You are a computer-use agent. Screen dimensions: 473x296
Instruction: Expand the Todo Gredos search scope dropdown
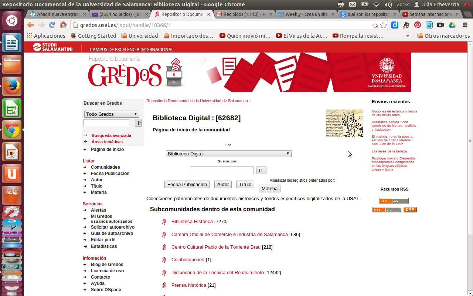point(112,114)
